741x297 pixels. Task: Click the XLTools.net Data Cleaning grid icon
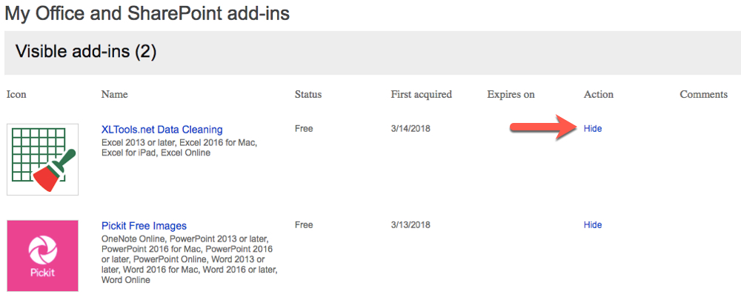[x=42, y=159]
